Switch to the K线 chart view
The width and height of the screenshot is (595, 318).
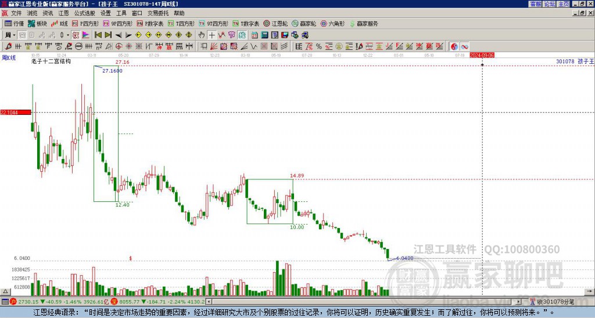click(x=59, y=23)
